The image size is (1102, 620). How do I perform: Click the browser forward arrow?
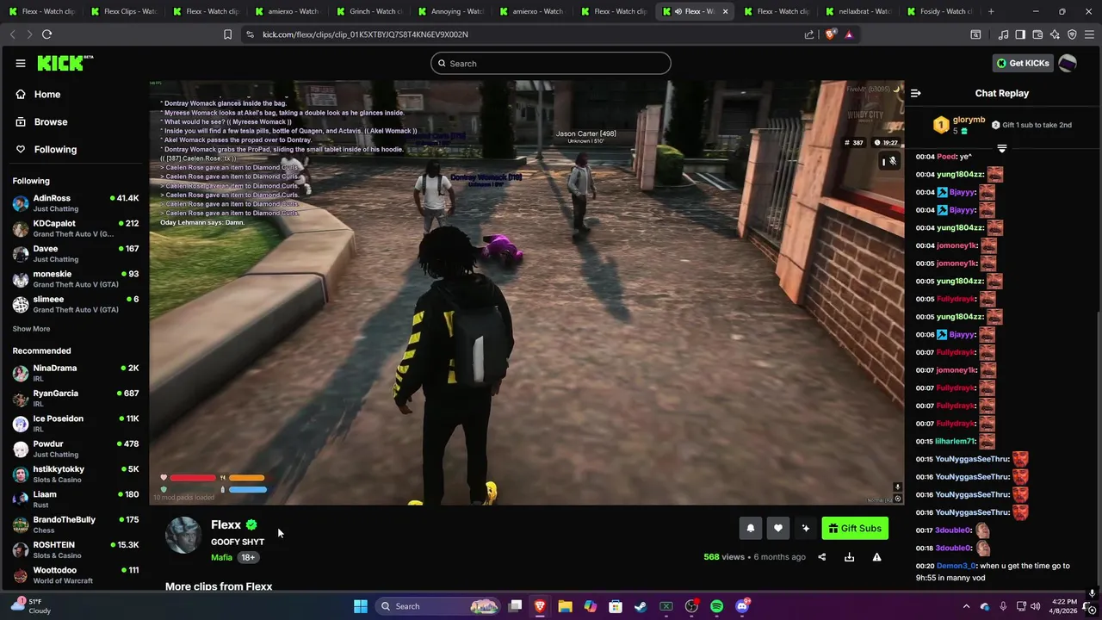pos(28,34)
